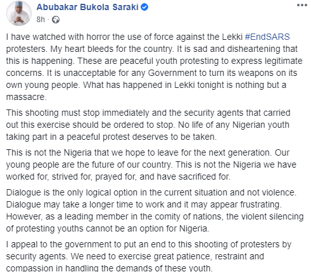Image resolution: width=311 pixels, height=272 pixels.
Task: Open the post options three-dot menu
Action: [x=302, y=5]
